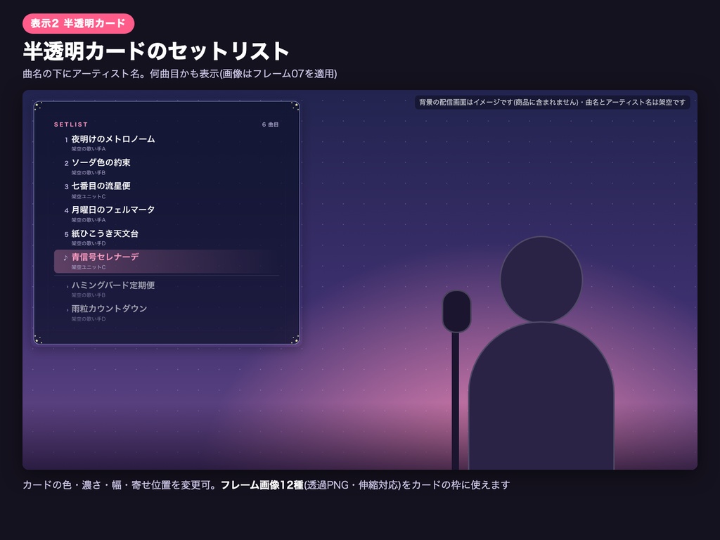Select song 3 七番目の流星便
This screenshot has height=540, width=720.
tap(101, 186)
